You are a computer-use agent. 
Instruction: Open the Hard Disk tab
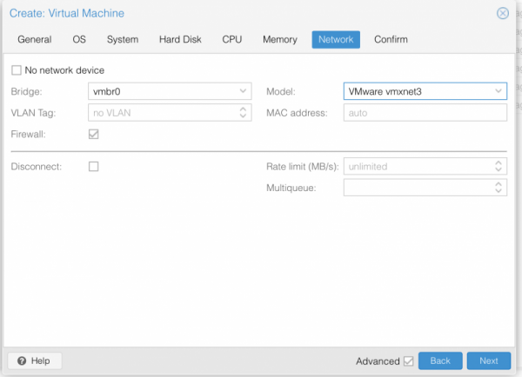tap(180, 40)
